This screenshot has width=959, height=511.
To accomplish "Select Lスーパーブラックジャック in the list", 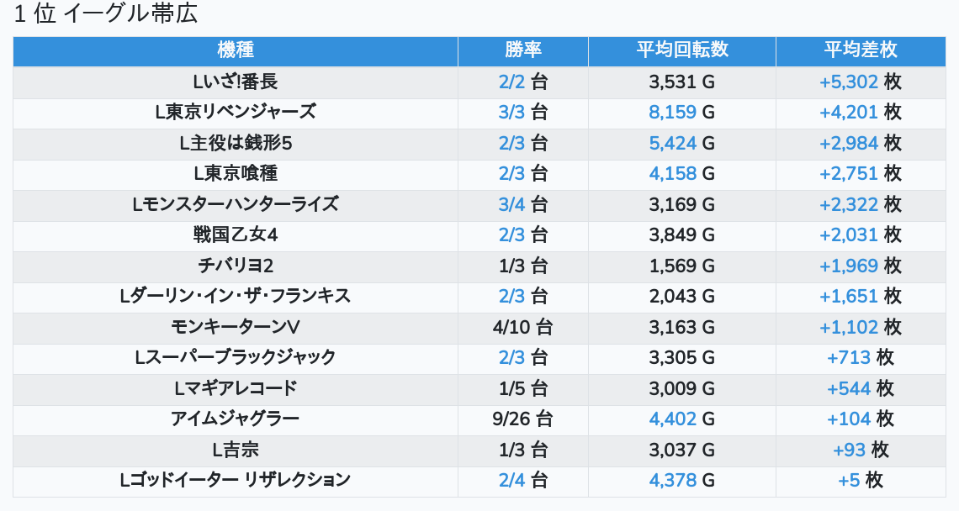I will pyautogui.click(x=236, y=357).
